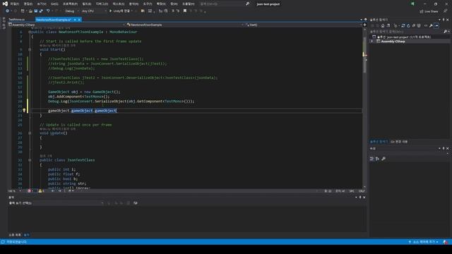This screenshot has height=254, width=452.
Task: Switch to the Solution Explorer bottom tab
Action: pyautogui.click(x=379, y=142)
